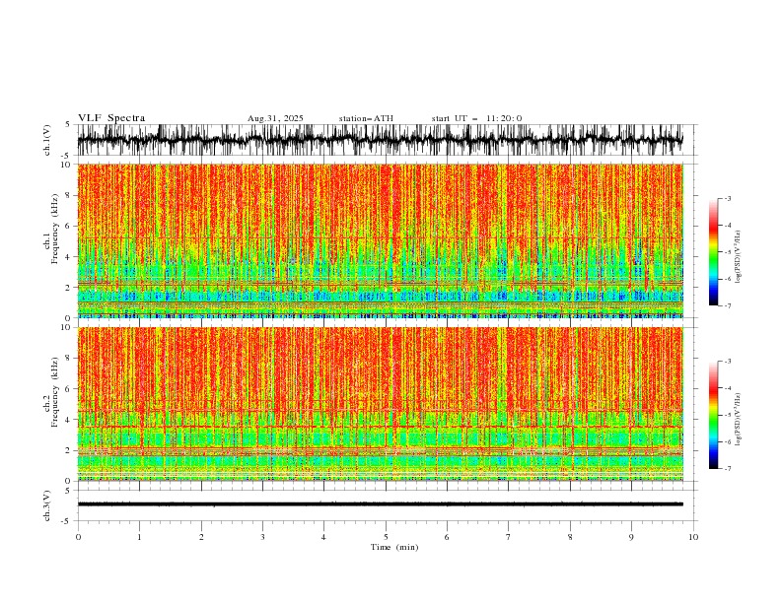Screen dimensions: 781x603
Task: Click the "2" tick on the time axis
Action: [x=201, y=537]
